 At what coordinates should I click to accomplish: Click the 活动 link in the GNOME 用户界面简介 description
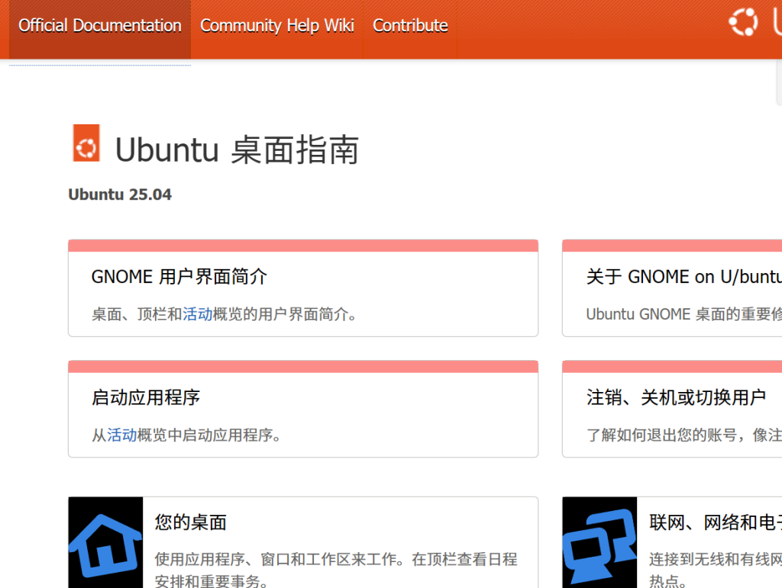click(x=198, y=314)
